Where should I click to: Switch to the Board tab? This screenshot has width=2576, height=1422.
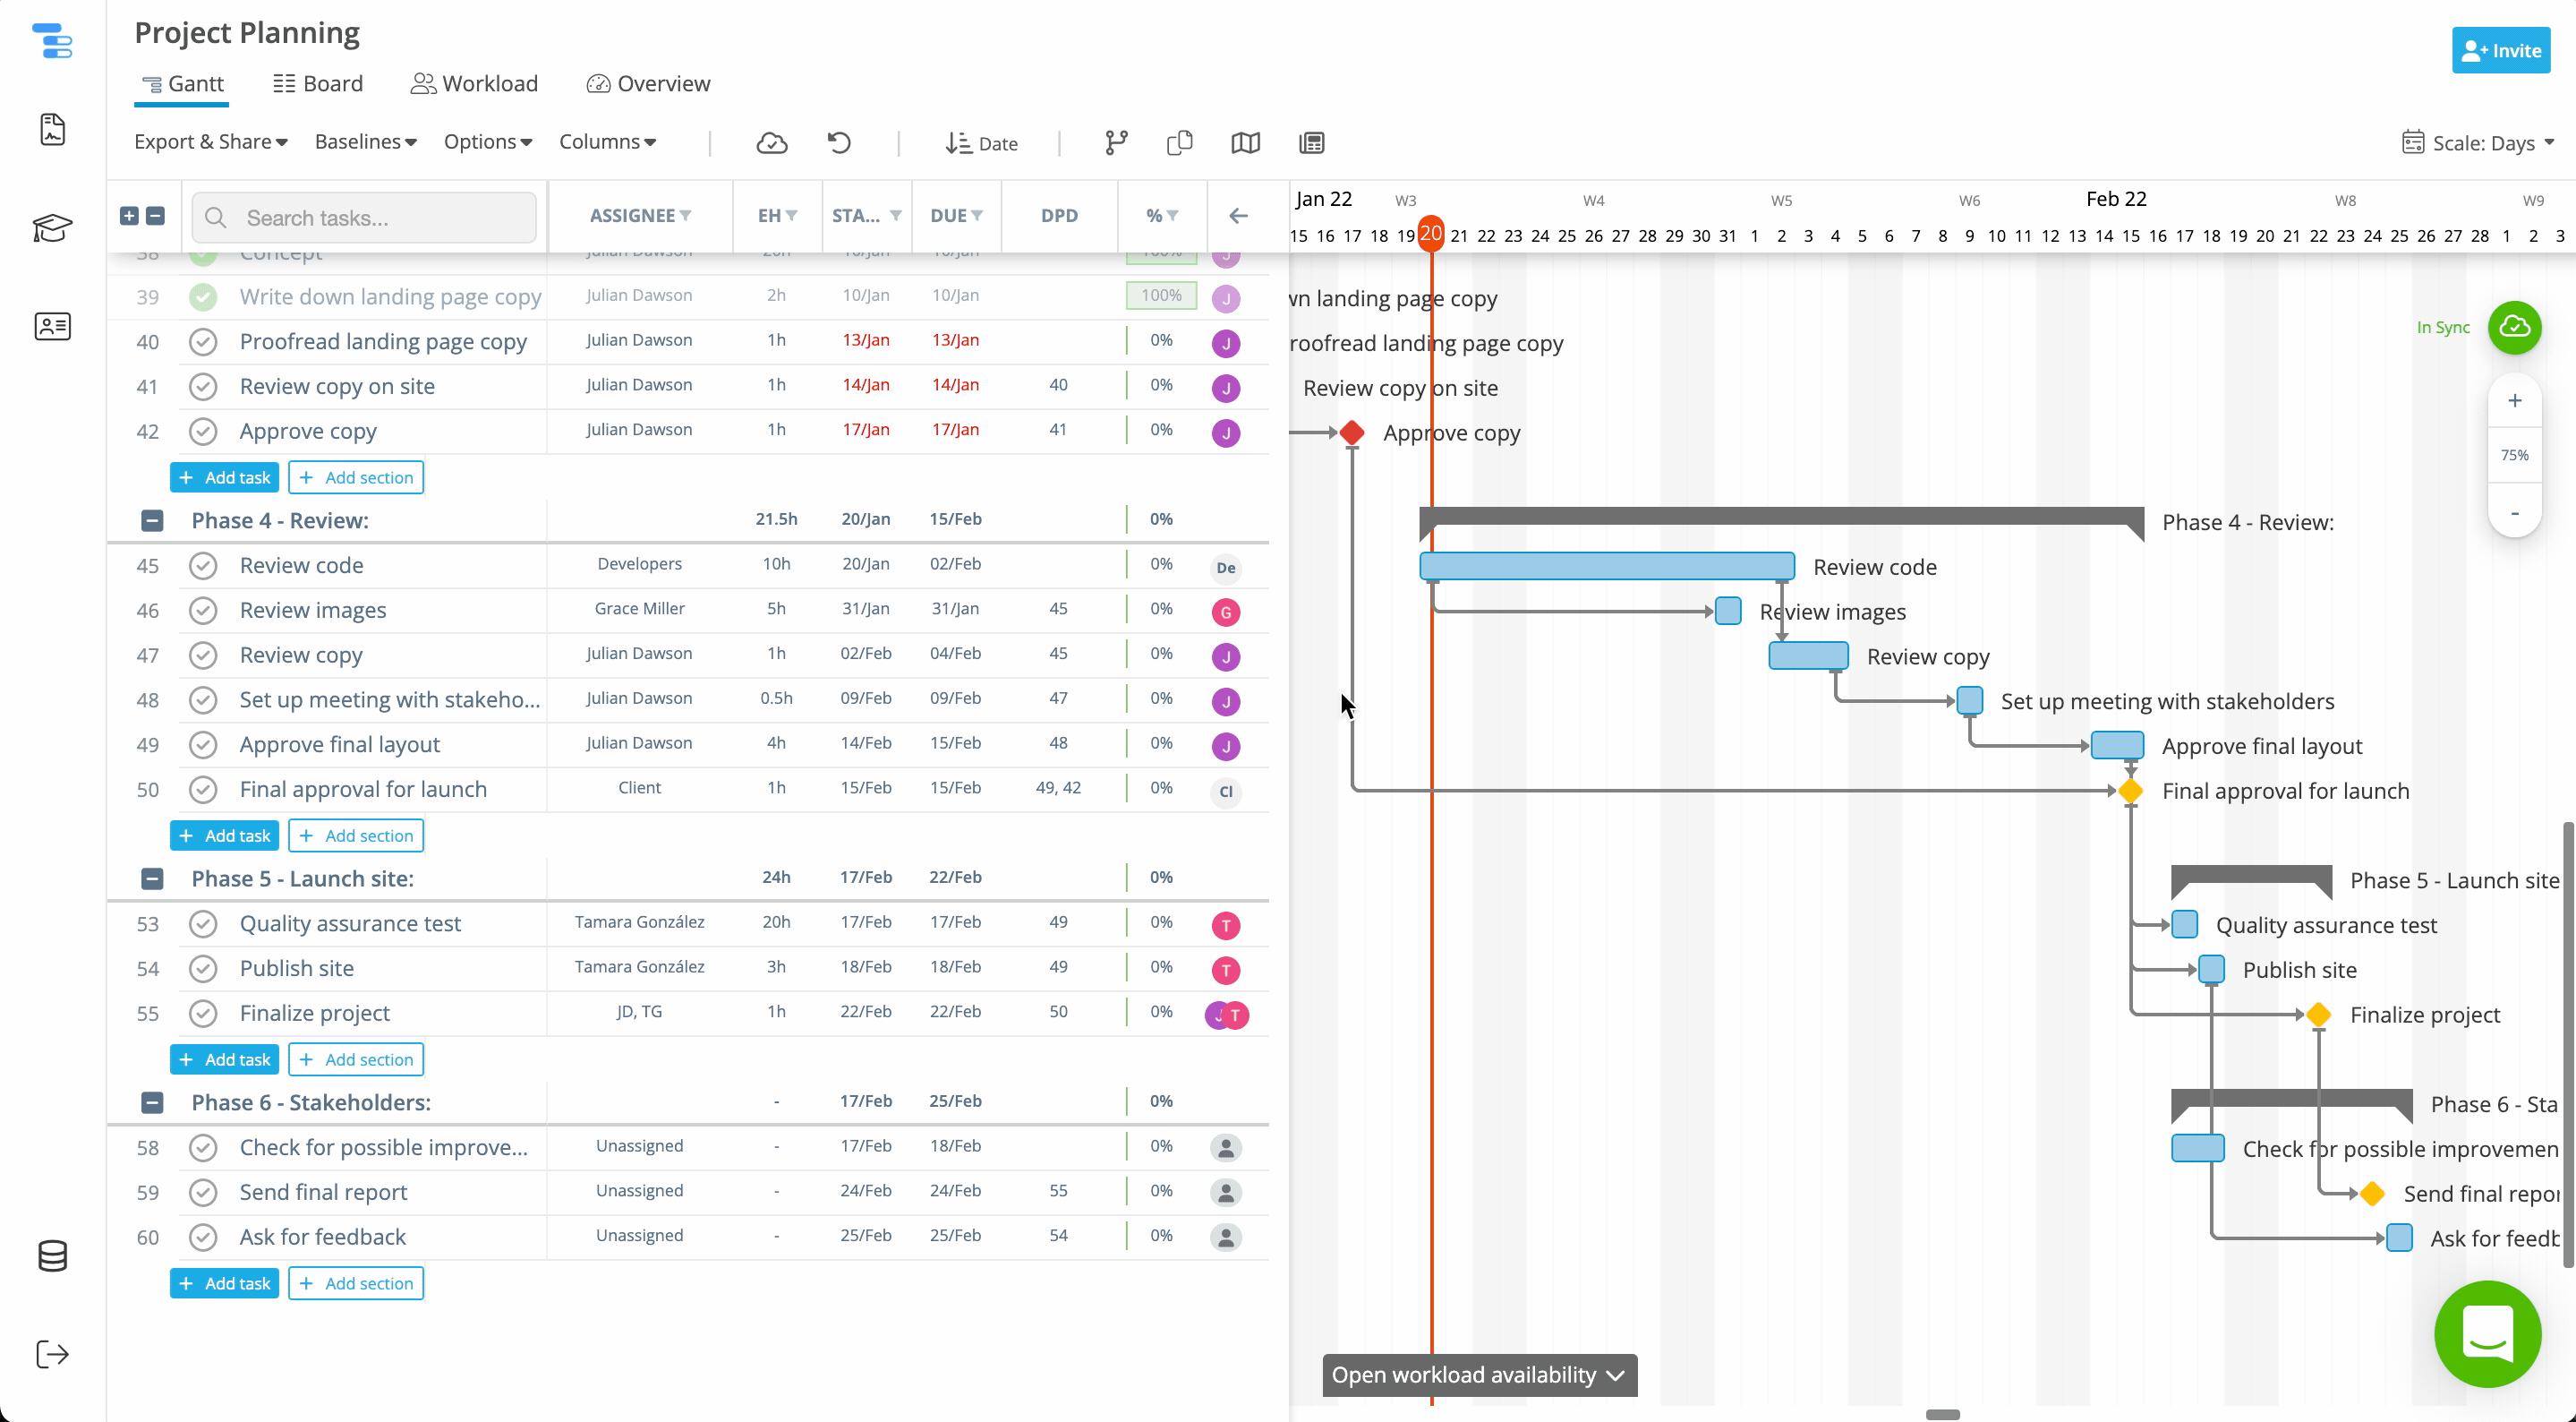(318, 84)
